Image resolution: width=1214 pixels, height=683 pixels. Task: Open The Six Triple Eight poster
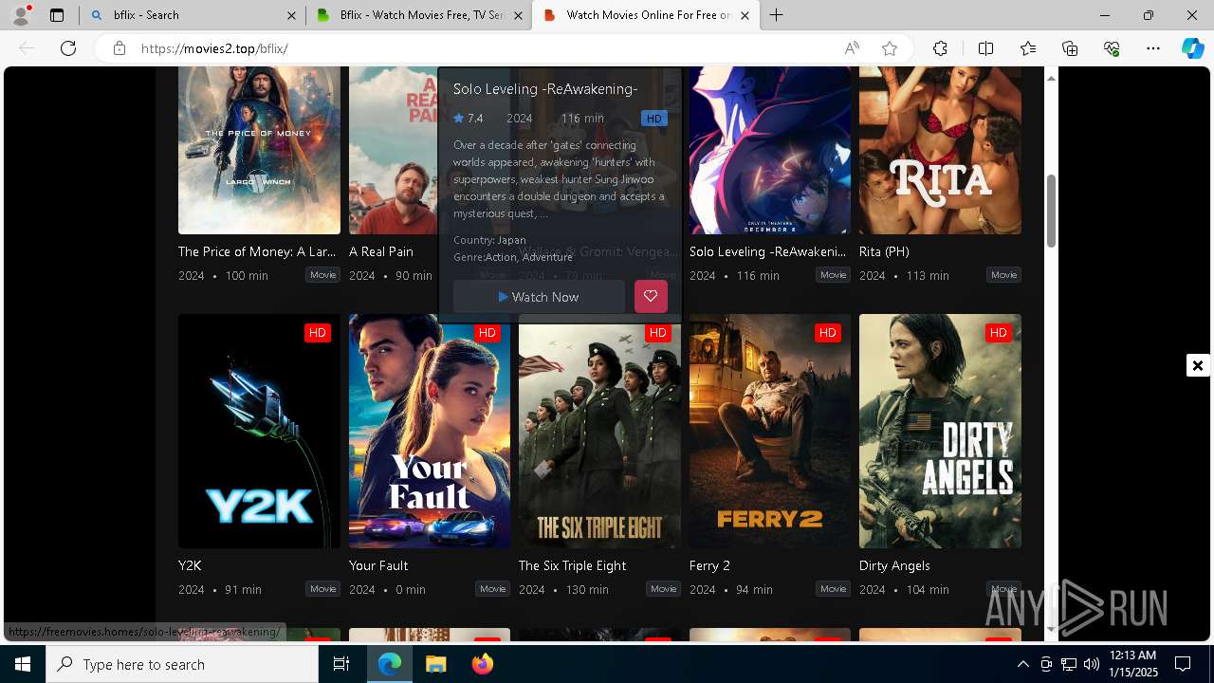pyautogui.click(x=599, y=431)
